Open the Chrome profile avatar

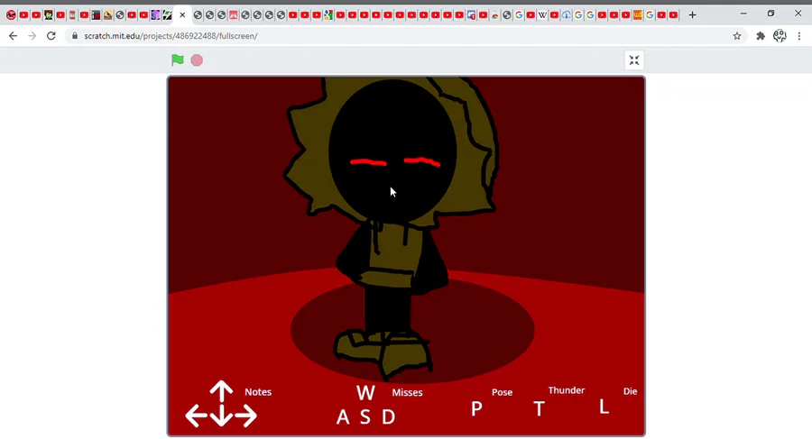click(x=780, y=36)
